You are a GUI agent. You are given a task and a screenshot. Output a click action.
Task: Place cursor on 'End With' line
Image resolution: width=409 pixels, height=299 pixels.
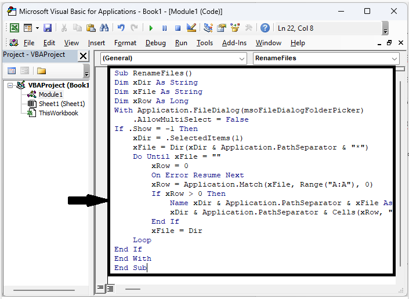[x=133, y=258]
